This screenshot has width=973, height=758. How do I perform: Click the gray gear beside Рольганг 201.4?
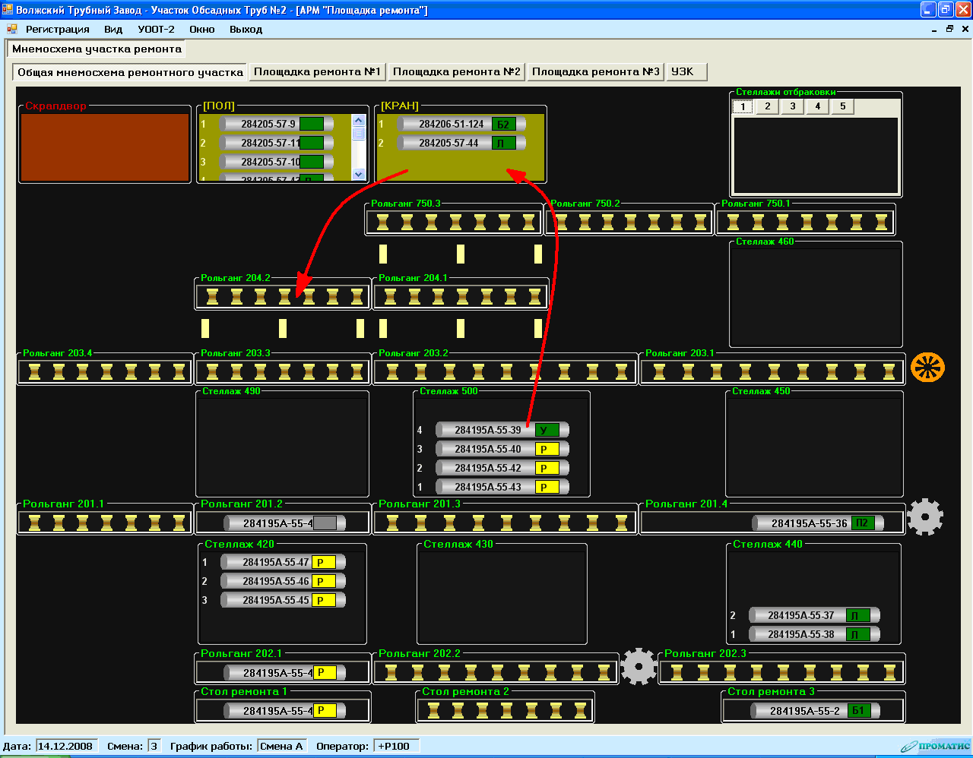(925, 517)
